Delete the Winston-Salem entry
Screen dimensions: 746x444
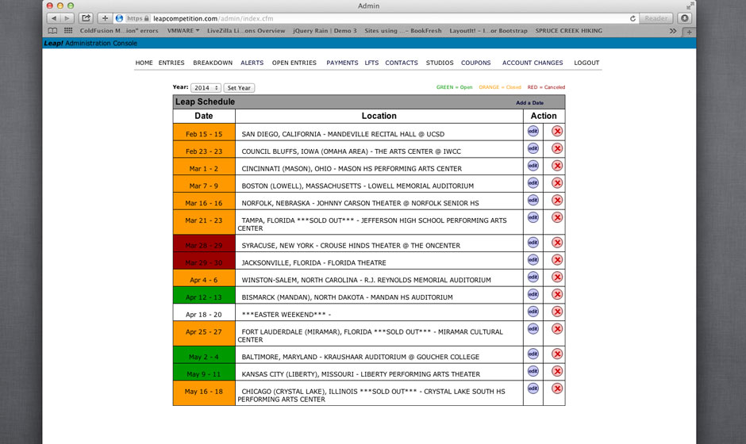point(557,277)
